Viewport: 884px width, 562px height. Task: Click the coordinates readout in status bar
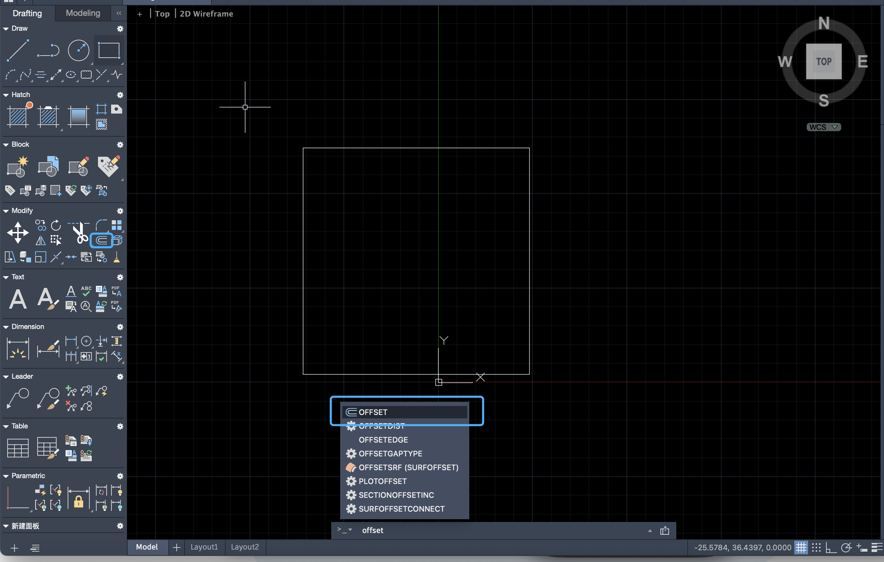pos(742,548)
